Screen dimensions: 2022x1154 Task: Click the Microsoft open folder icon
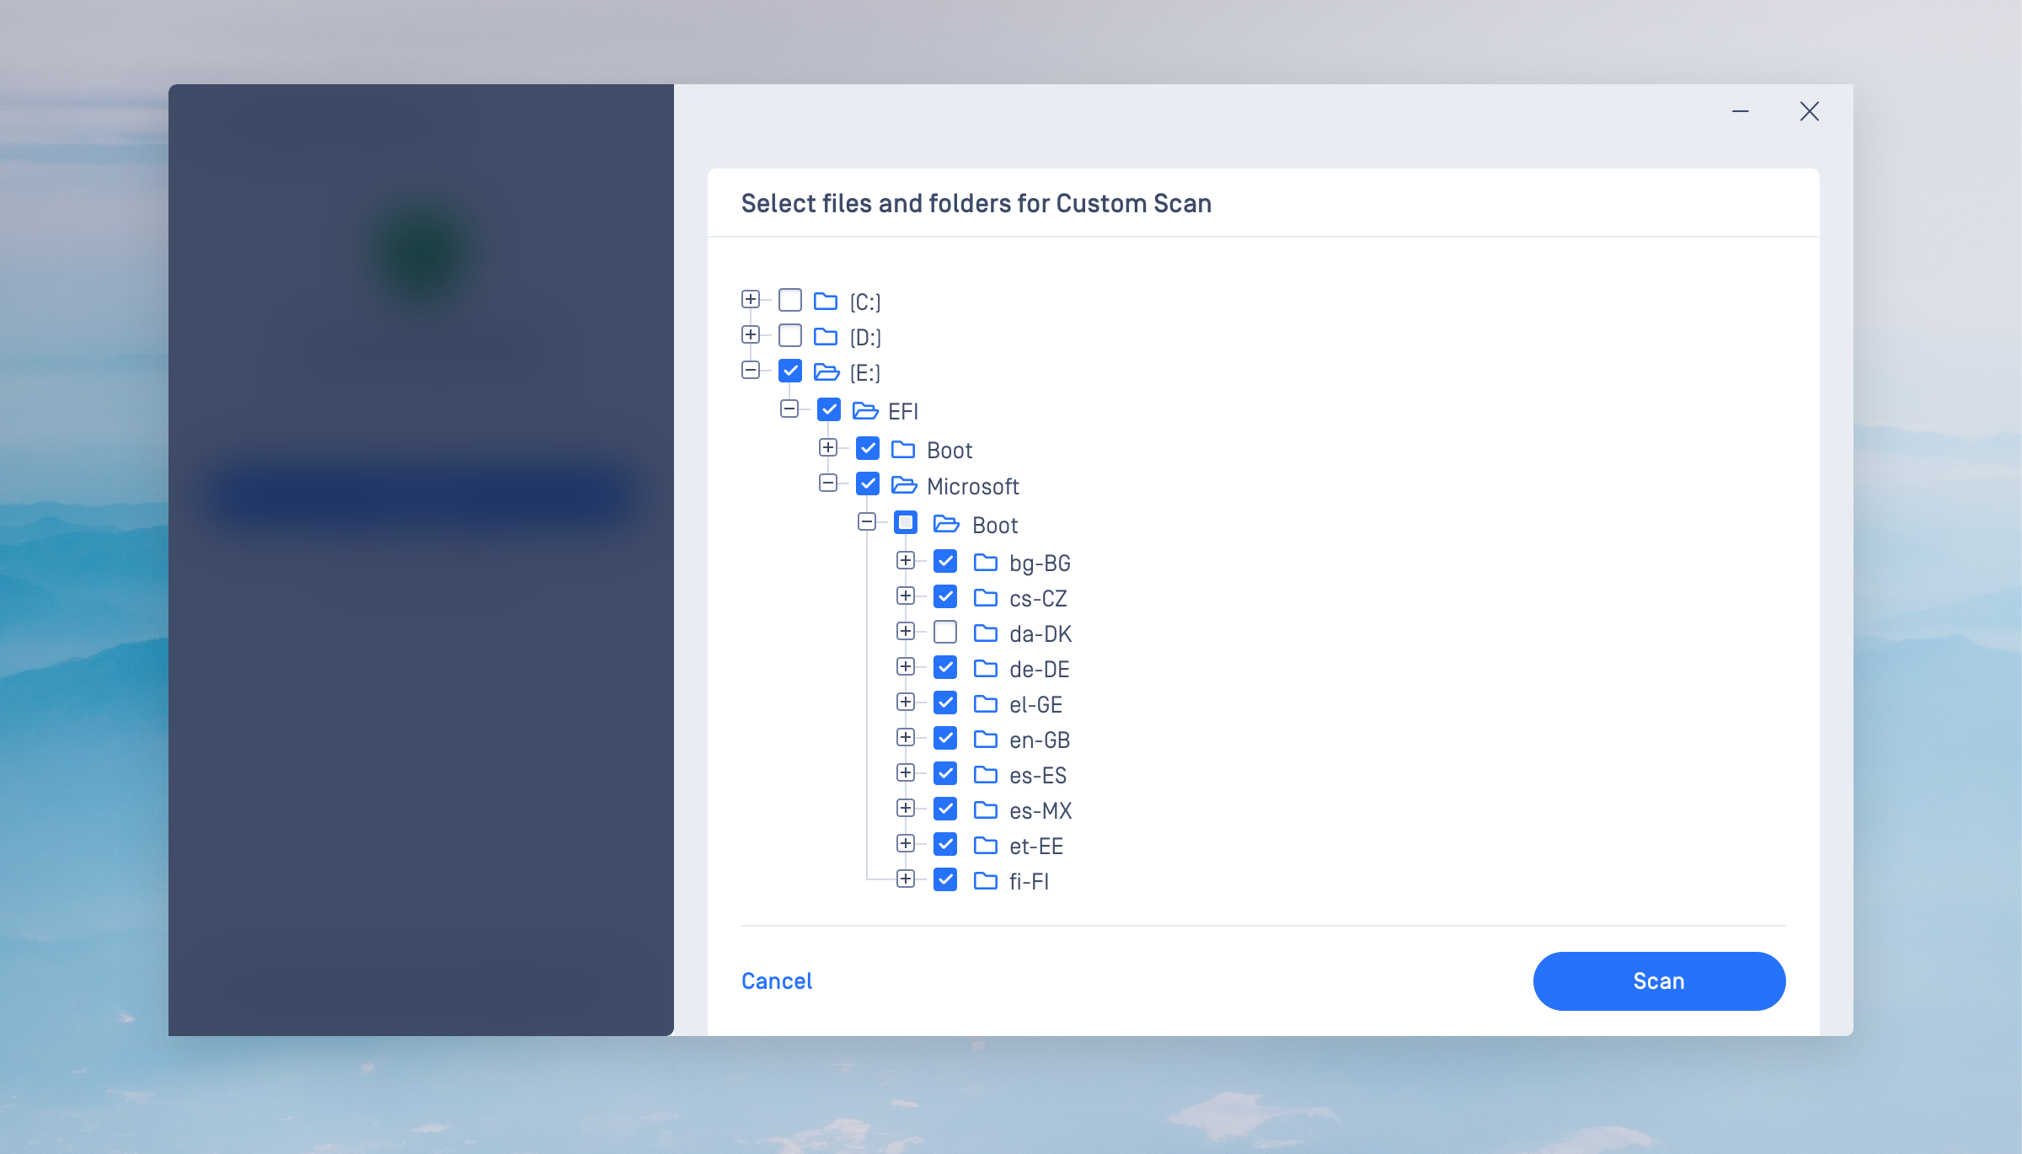click(x=903, y=485)
